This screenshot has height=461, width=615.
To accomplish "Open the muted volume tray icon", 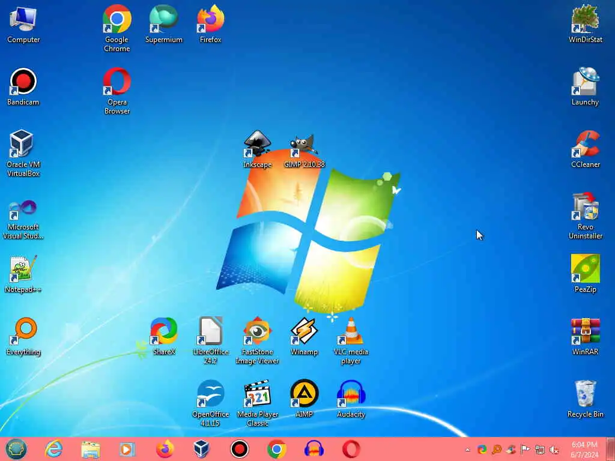I will (554, 450).
